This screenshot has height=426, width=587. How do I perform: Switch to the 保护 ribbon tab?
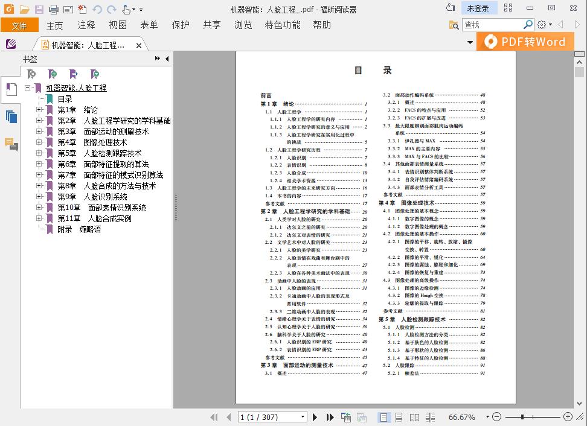click(x=181, y=25)
